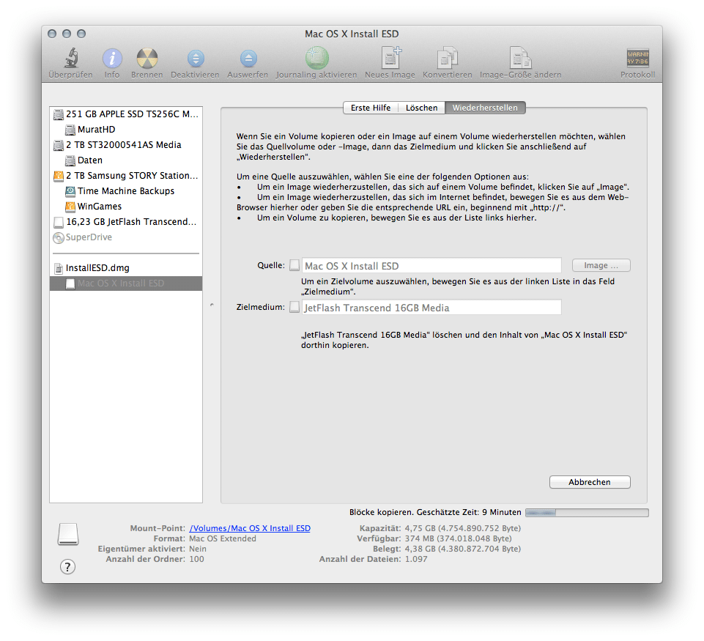Screen dimensions: 704x641
Task: Select the highlighted Mac OS X Install ESD sidebar volume
Action: 126,284
